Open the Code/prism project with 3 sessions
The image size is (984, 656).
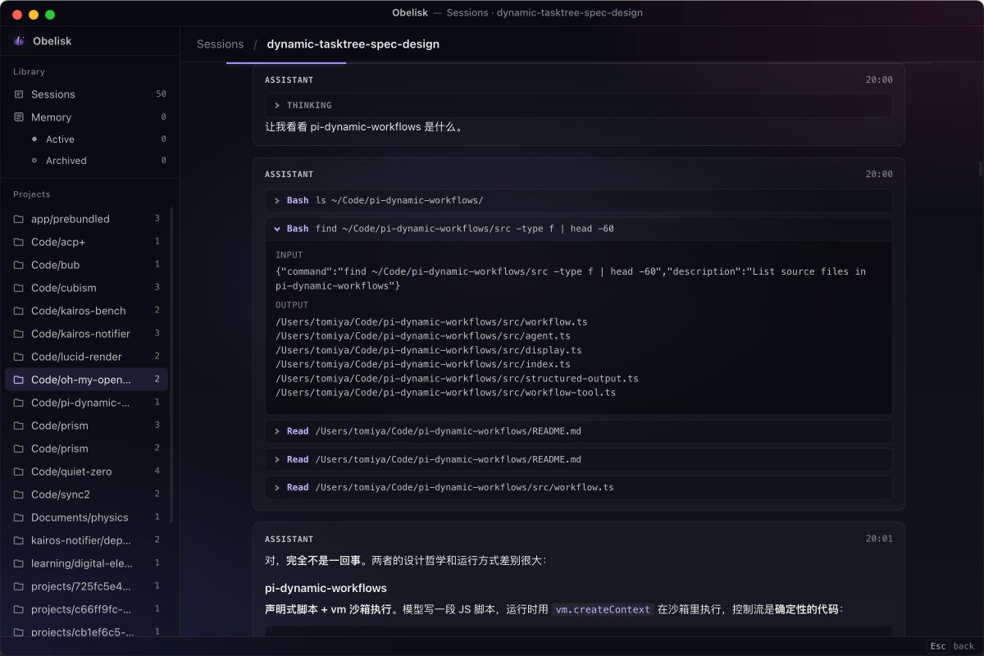pyautogui.click(x=87, y=426)
